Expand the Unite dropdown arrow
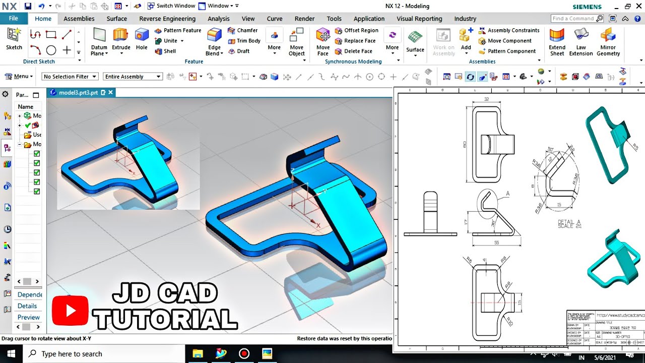Screen dimensions: 645x363 [x=181, y=41]
